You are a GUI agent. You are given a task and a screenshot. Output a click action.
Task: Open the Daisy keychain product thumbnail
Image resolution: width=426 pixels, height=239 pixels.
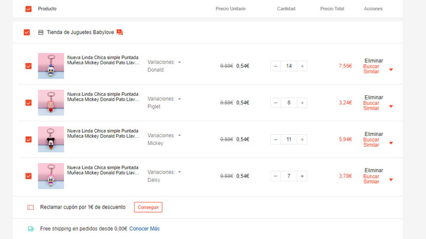(51, 176)
